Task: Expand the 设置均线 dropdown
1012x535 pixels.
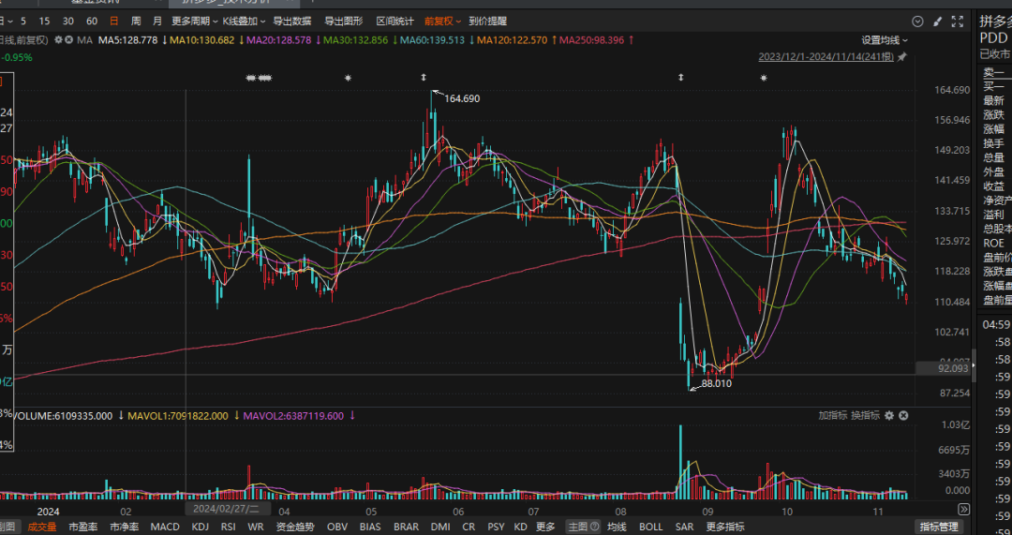Action: 885,39
